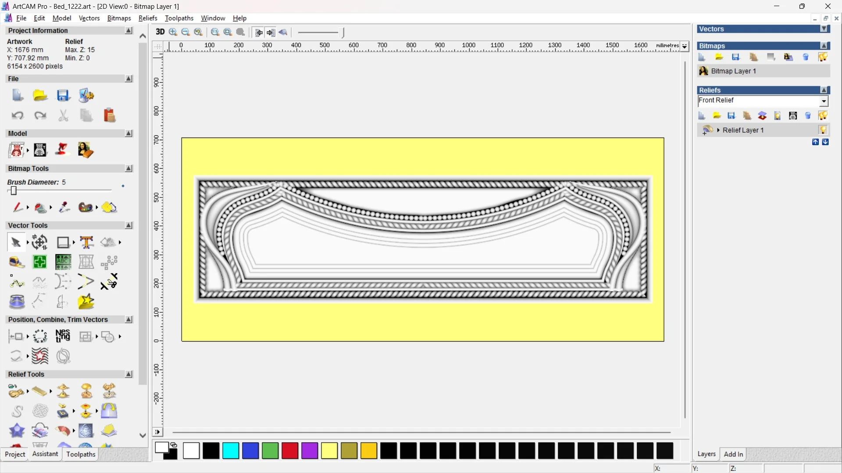
Task: Click the Create Vector Text tool
Action: (x=86, y=242)
